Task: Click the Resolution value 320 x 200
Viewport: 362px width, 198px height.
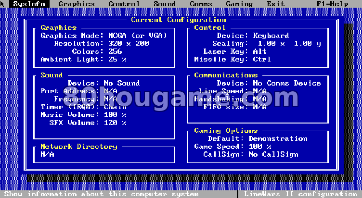Action: (x=129, y=43)
